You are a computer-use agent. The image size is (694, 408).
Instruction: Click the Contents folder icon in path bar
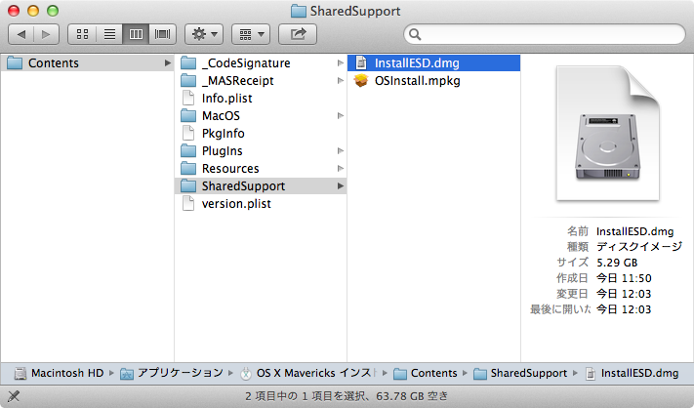click(x=400, y=374)
